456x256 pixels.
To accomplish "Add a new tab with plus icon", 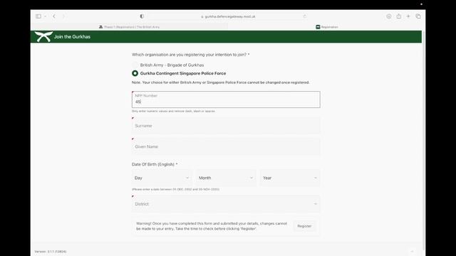I will click(408, 16).
